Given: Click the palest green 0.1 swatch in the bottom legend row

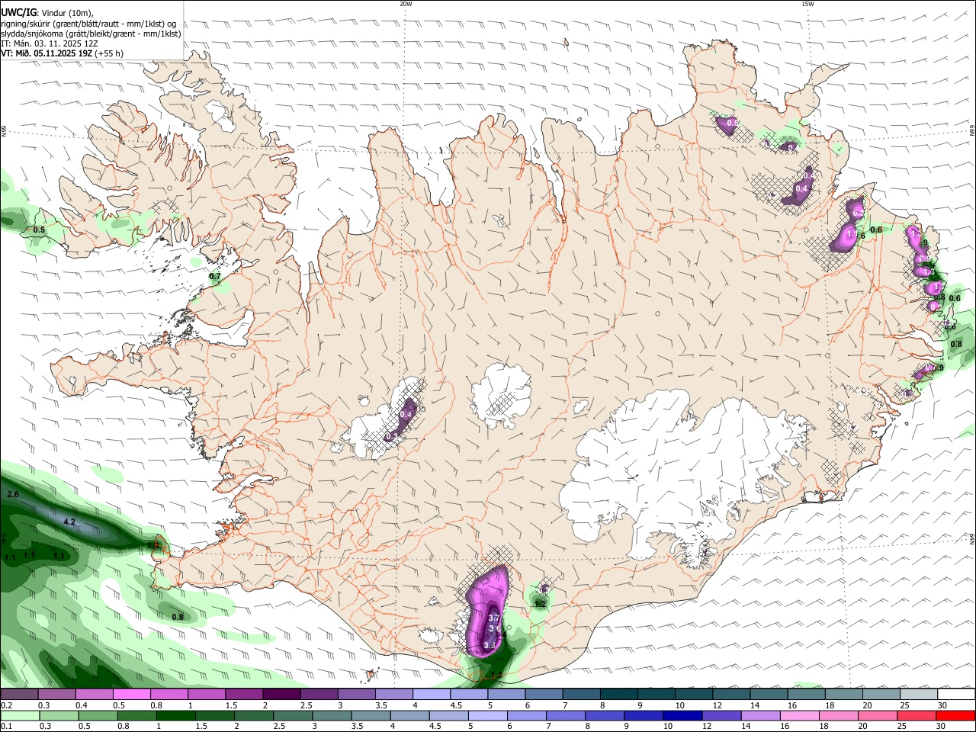Looking at the screenshot, I should pyautogui.click(x=19, y=716).
